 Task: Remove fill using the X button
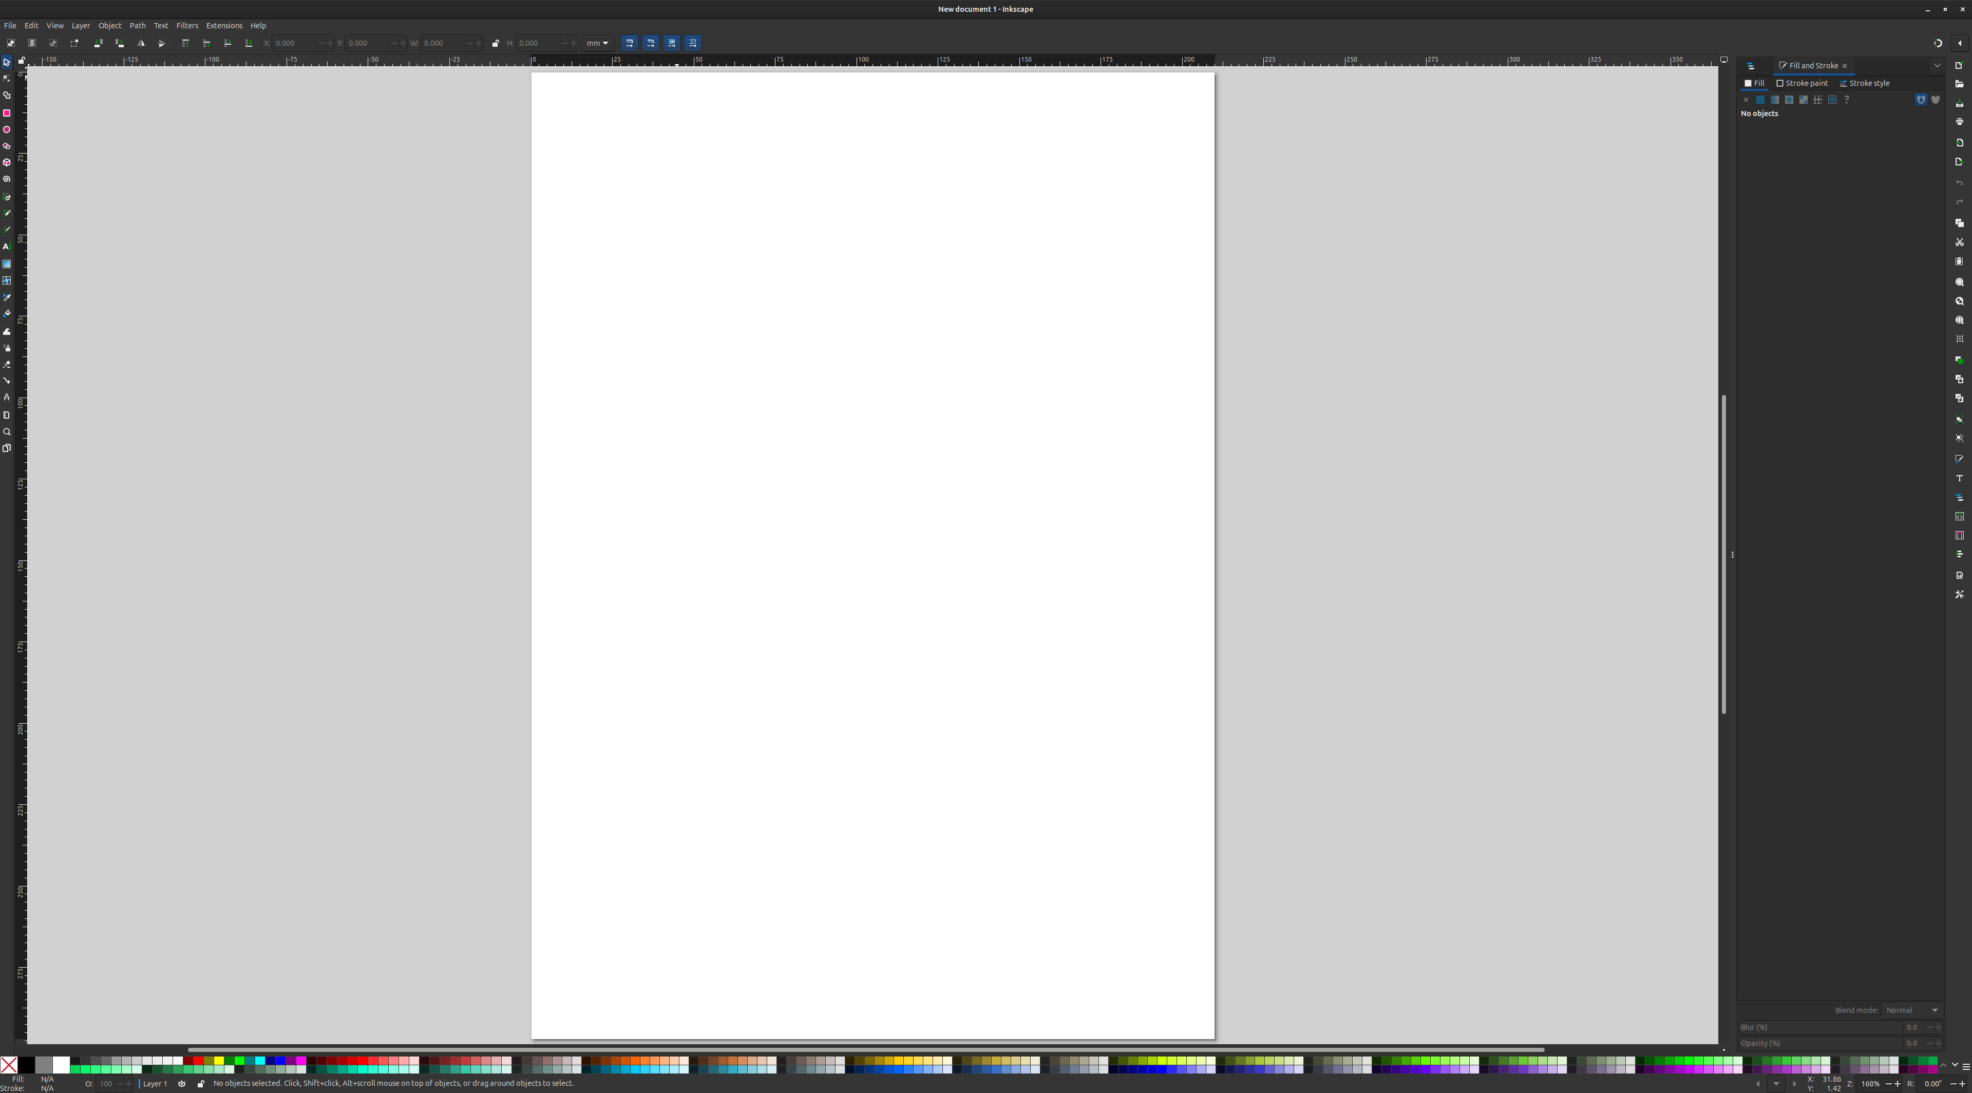click(x=1746, y=100)
